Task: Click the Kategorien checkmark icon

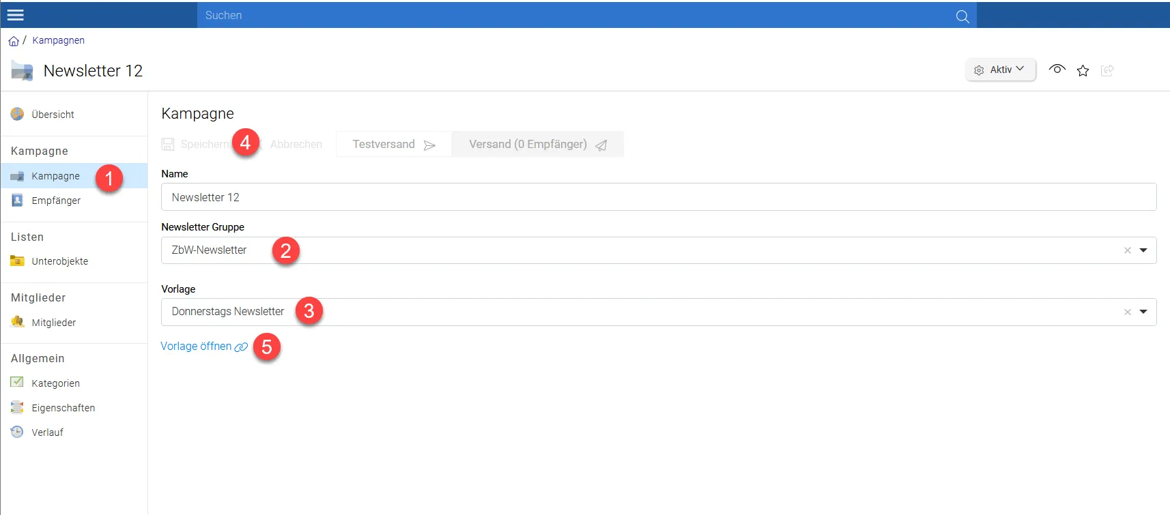Action: click(x=17, y=382)
